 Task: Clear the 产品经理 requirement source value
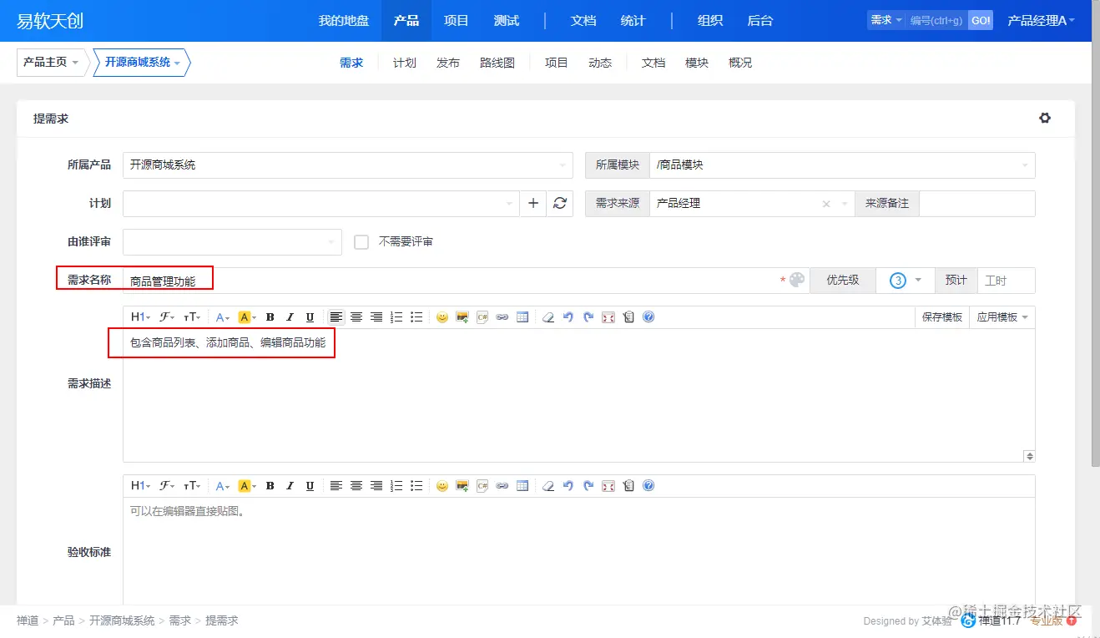826,204
